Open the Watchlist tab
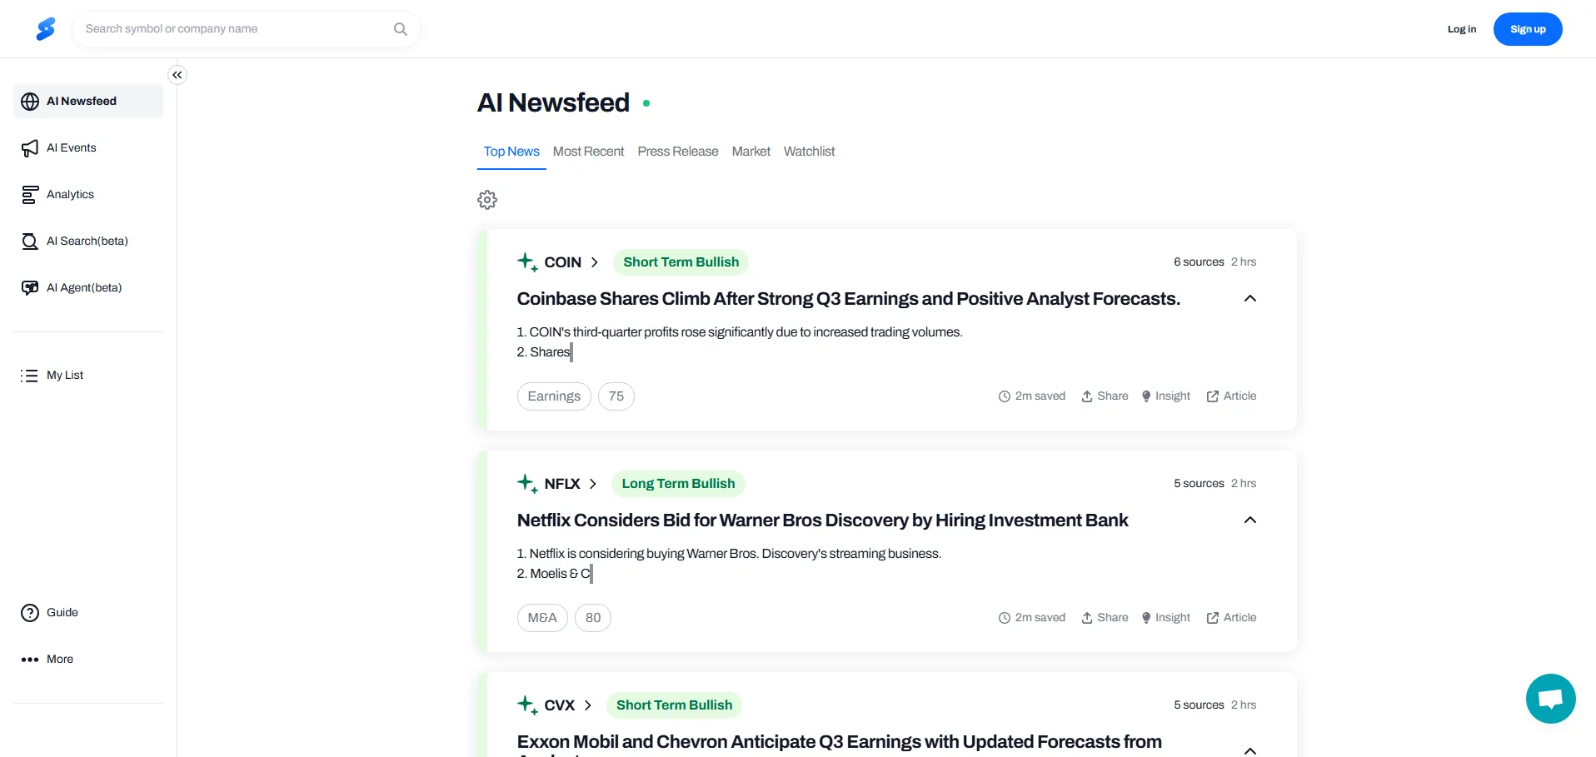The width and height of the screenshot is (1596, 757). pos(809,152)
